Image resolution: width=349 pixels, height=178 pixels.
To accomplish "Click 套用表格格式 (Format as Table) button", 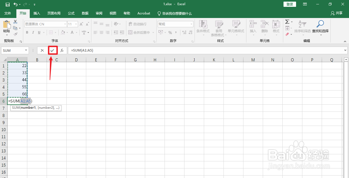I will 219,28.
